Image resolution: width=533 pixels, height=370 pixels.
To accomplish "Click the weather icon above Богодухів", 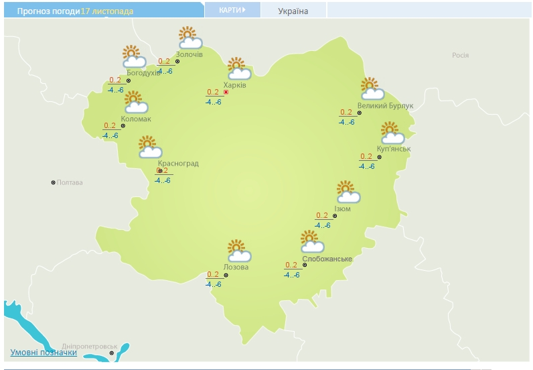I will click(x=134, y=56).
